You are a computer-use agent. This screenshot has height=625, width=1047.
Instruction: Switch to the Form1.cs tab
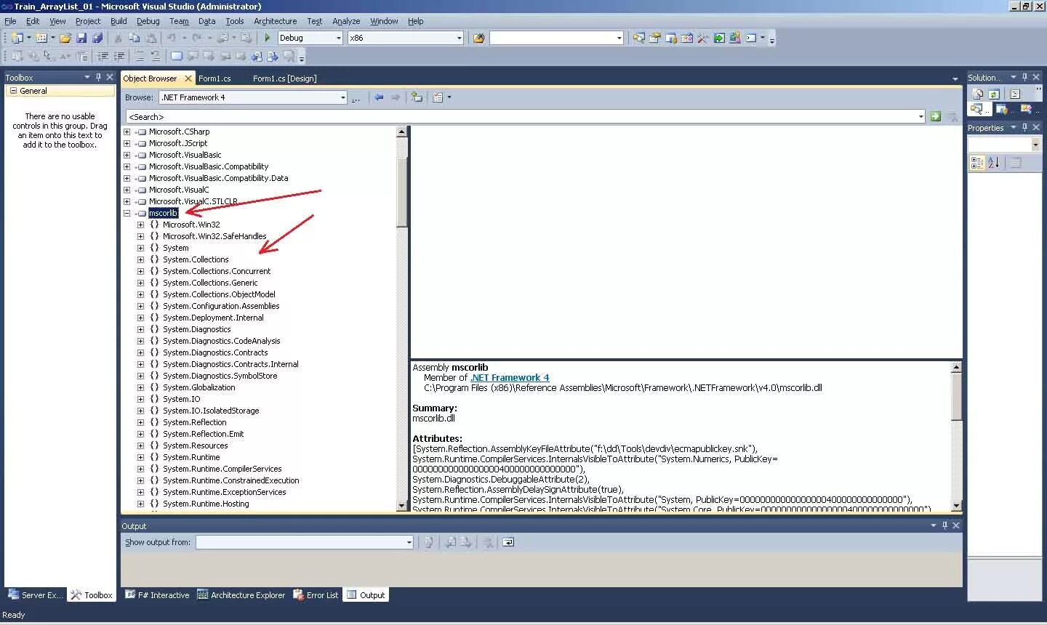[214, 78]
